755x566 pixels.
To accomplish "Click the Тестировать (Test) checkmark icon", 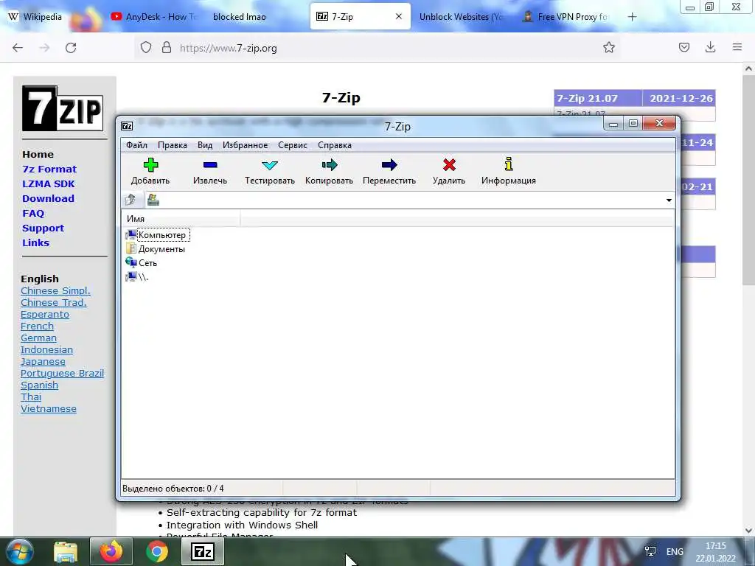I will coord(270,165).
